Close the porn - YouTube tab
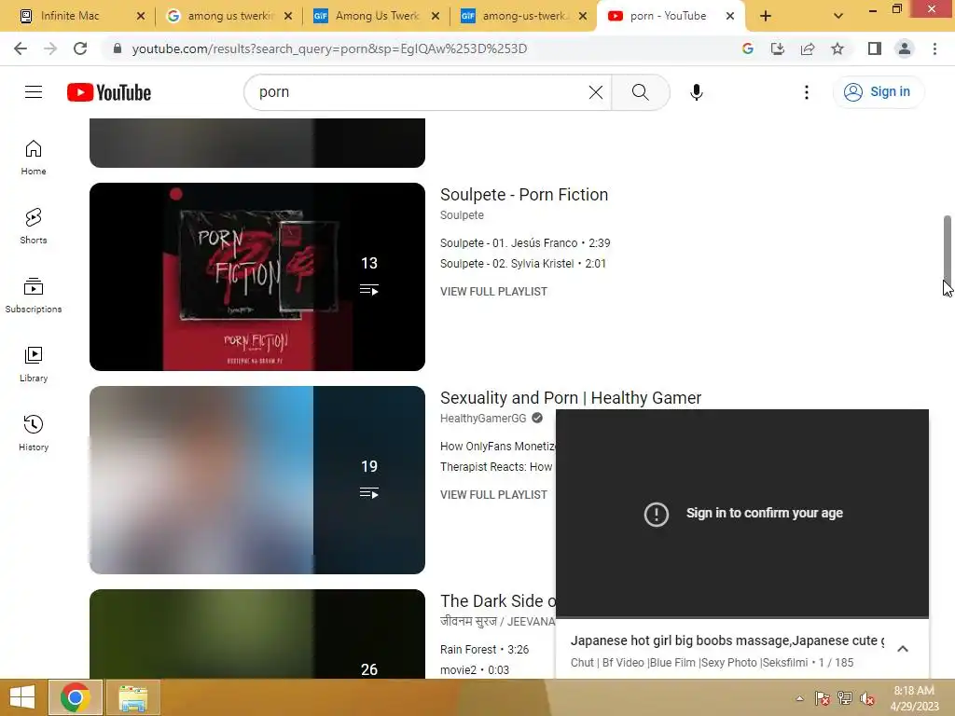Screen dimensions: 955x716 (730, 16)
